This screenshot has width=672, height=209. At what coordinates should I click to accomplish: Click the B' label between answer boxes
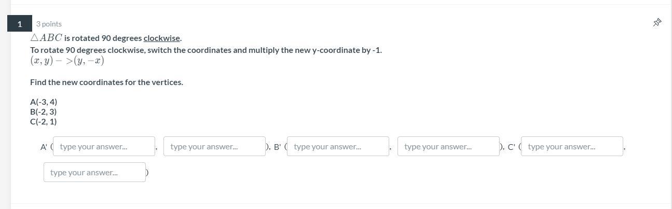[277, 147]
